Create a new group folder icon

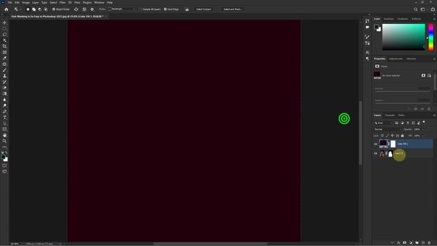(x=417, y=243)
